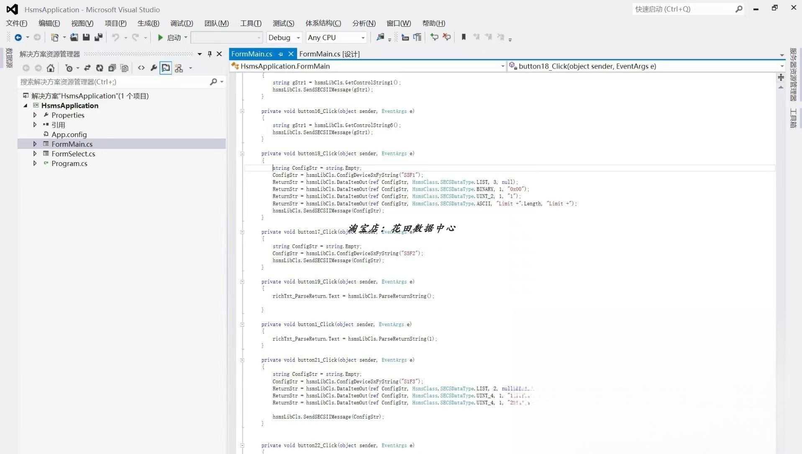This screenshot has height=454, width=802.
Task: Expand the Properties tree node
Action: pos(35,115)
